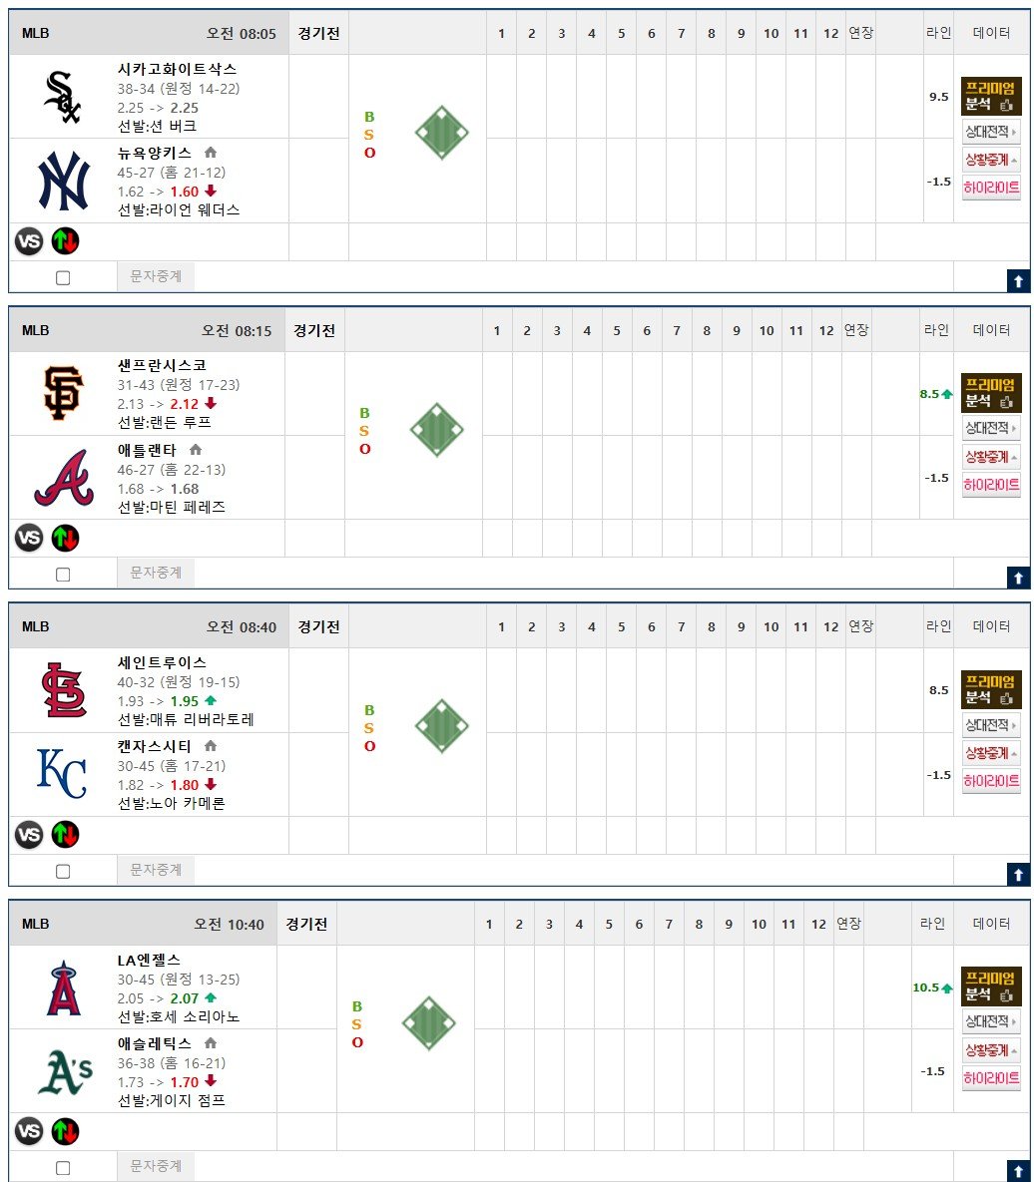Image resolution: width=1034 pixels, height=1182 pixels.
Task: Open 하이라이트 for the Cardinals–Royals game
Action: pos(991,782)
